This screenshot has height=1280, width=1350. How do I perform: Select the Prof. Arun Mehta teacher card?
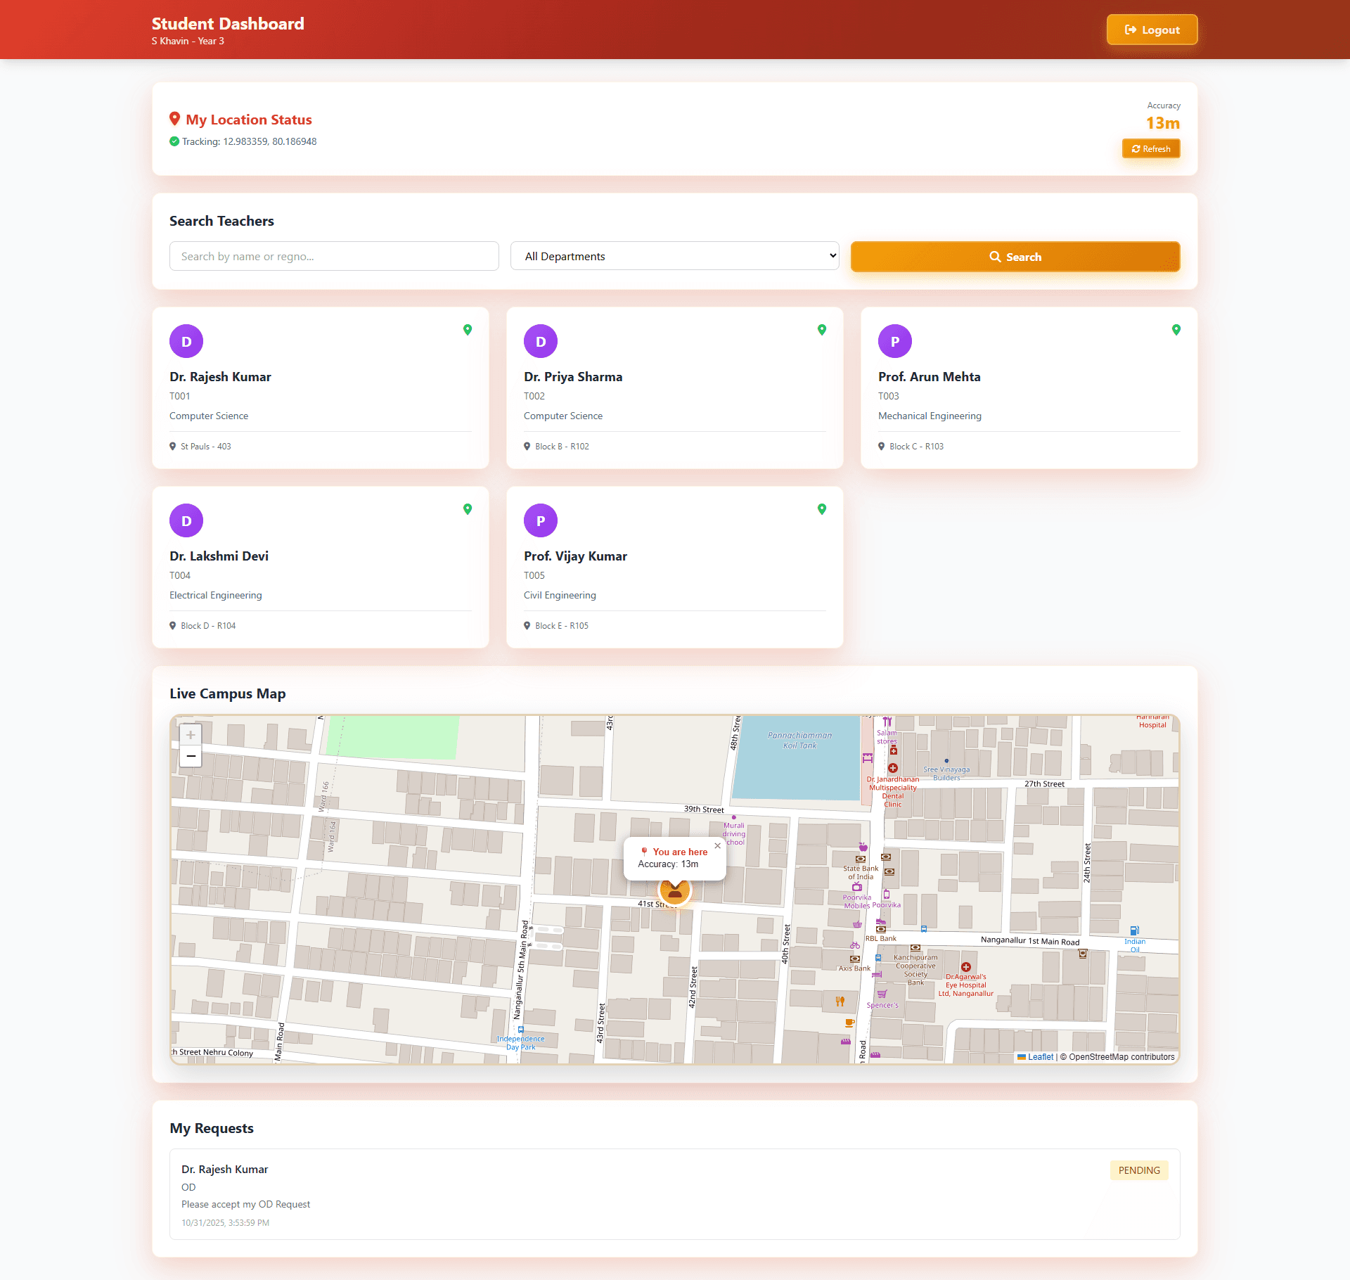(1029, 388)
